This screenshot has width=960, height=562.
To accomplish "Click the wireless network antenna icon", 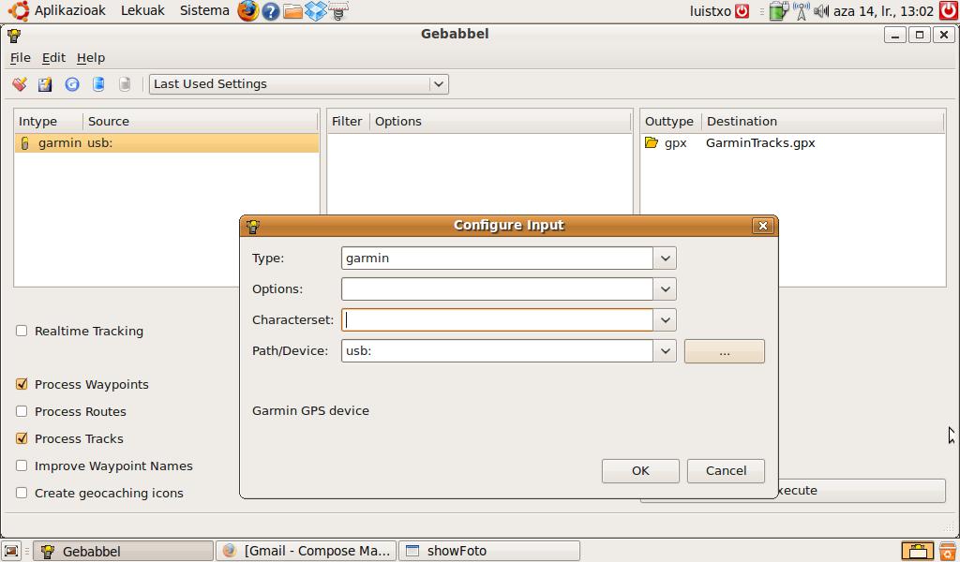I will coord(801,11).
